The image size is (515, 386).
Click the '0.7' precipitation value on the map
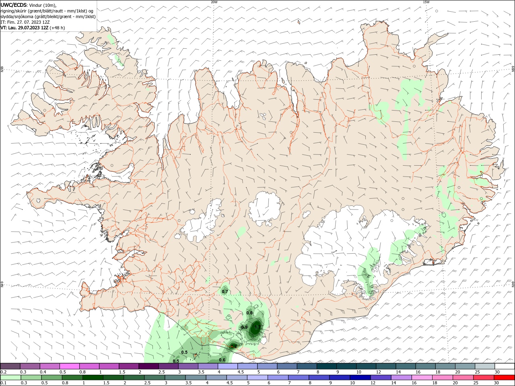click(x=225, y=292)
